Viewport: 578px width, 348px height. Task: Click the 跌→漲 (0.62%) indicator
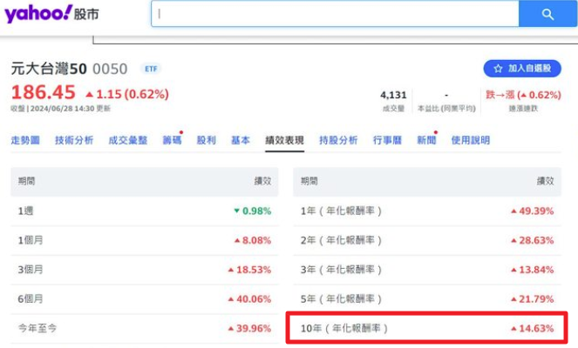[523, 95]
